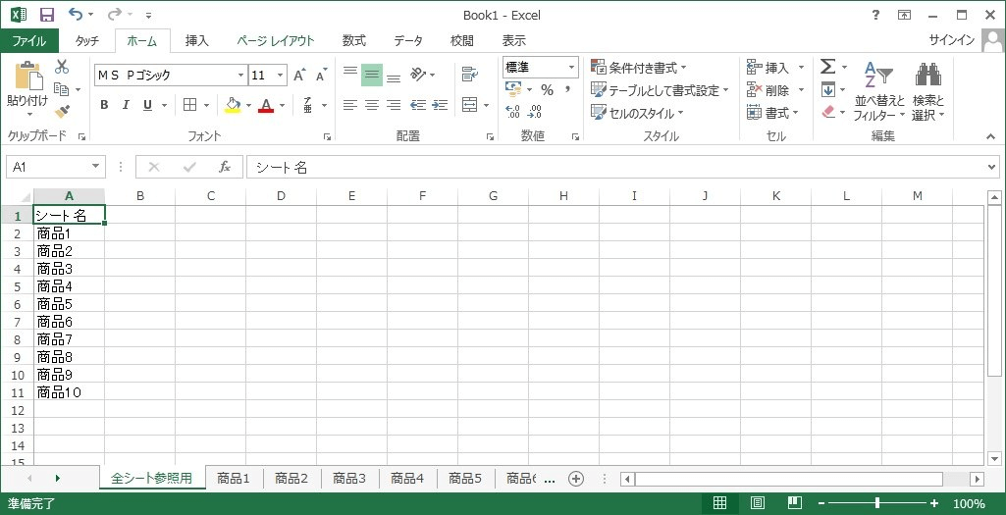The image size is (1006, 515).
Task: Switch to the 商品3 sheet tab
Action: 349,479
